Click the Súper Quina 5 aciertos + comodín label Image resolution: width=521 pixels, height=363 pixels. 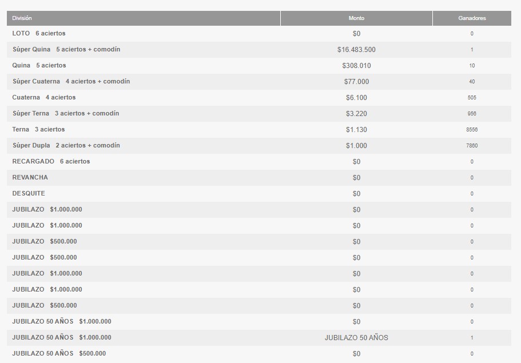[66, 50]
